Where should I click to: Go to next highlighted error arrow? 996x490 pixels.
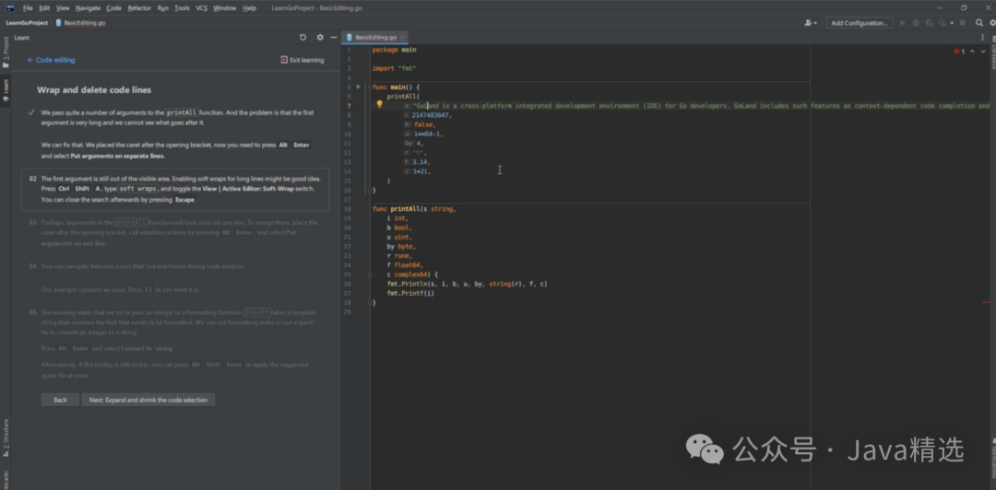984,52
